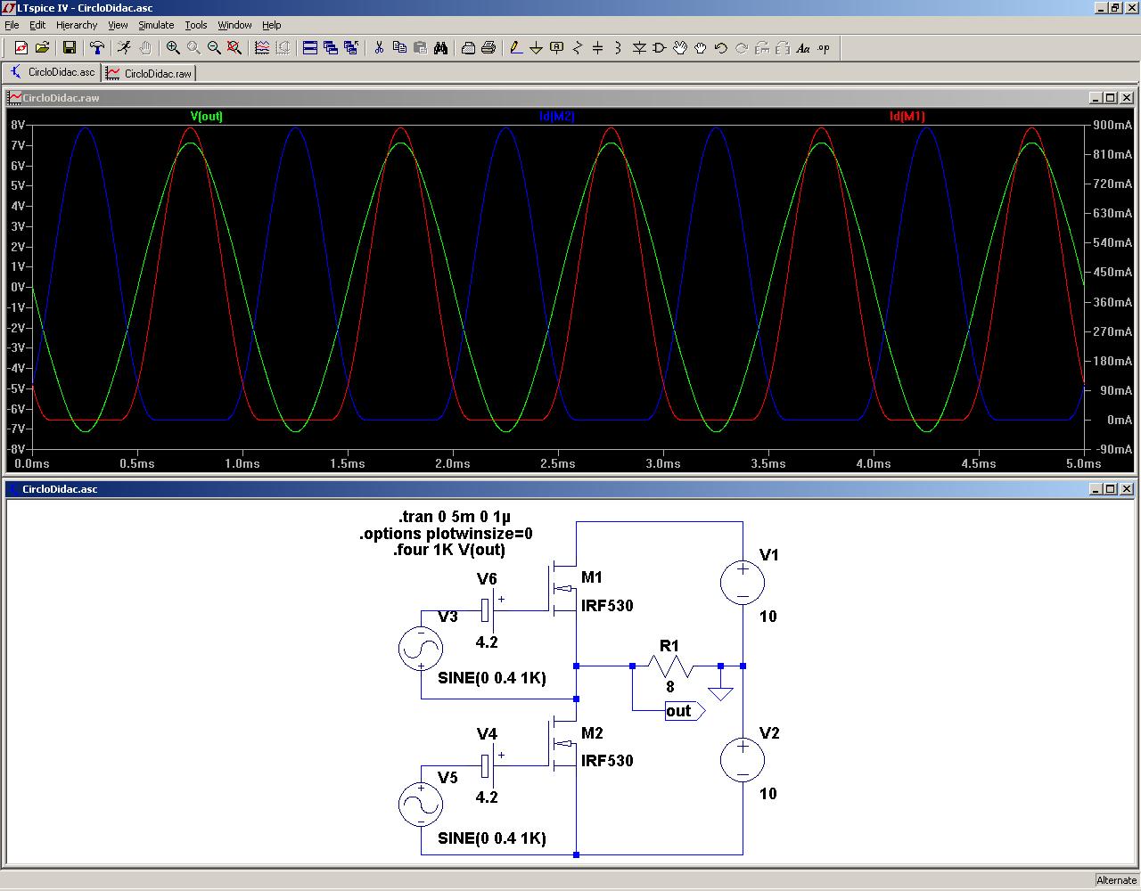
Task: Click the green V(out) trace label
Action: (207, 117)
